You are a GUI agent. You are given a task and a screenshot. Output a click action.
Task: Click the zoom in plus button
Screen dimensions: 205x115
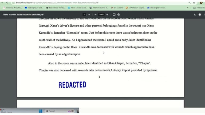(x=107, y=15)
